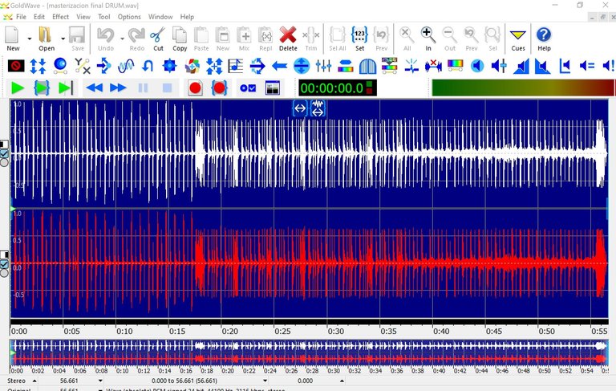Click the New file button
The image size is (616, 391).
(13, 39)
